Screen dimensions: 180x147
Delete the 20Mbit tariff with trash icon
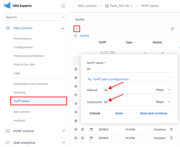point(171,129)
